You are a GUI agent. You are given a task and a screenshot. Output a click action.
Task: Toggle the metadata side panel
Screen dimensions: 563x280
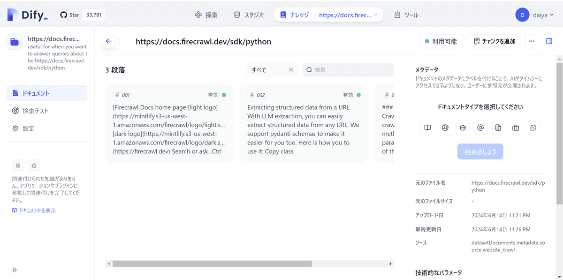click(x=549, y=41)
